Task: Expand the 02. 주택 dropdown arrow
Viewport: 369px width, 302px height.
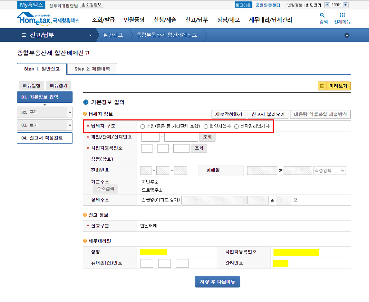Action: tap(70, 112)
